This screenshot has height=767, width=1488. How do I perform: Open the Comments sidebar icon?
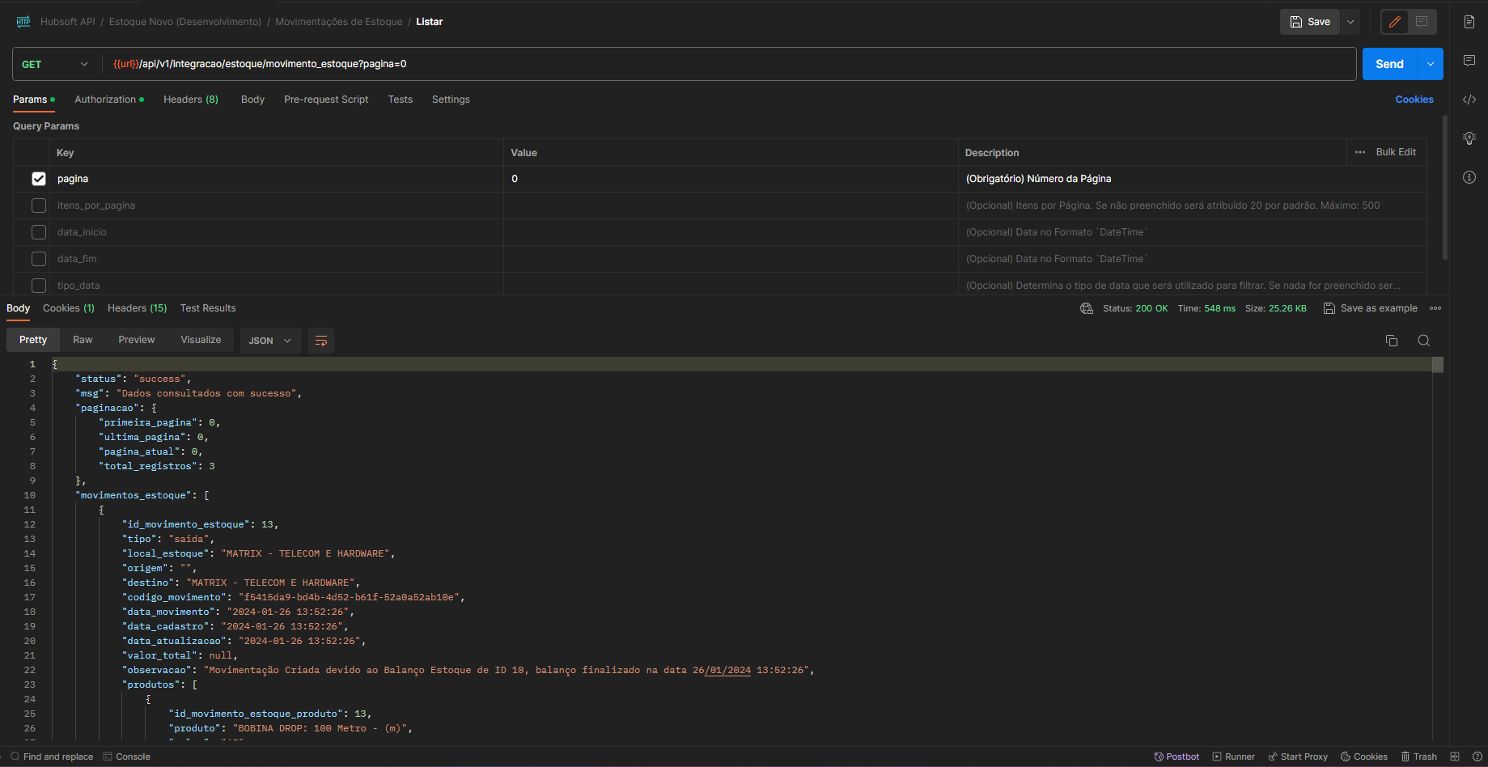[1469, 61]
